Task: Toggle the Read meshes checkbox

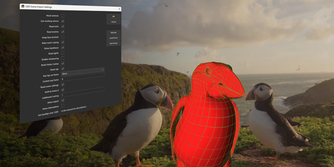Action: point(63,32)
